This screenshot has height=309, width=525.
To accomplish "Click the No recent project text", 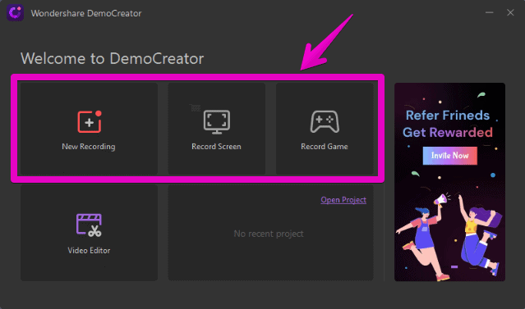I will click(x=269, y=234).
